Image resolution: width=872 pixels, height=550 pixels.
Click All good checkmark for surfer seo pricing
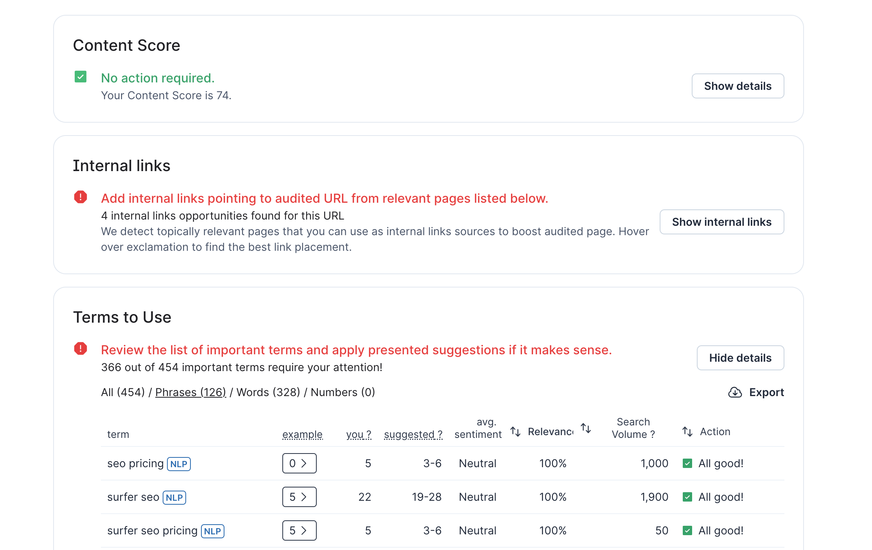coord(687,530)
